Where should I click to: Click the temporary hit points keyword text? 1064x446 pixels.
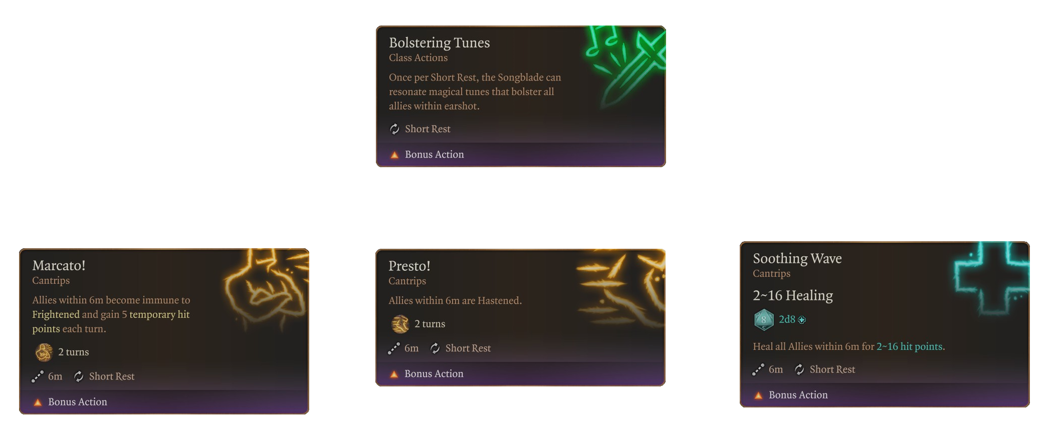coord(159,314)
